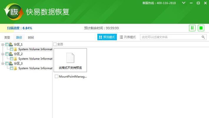
Task: Select the 分区_1 tree label
Action: pos(18,44)
